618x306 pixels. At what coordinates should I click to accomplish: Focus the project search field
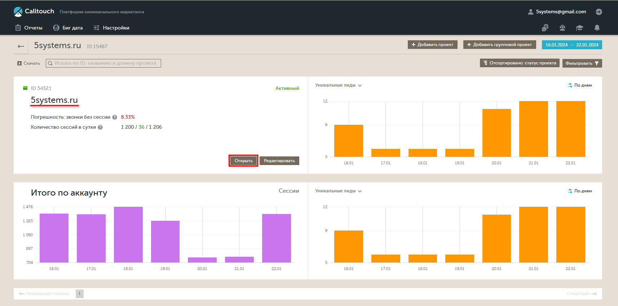pos(103,63)
